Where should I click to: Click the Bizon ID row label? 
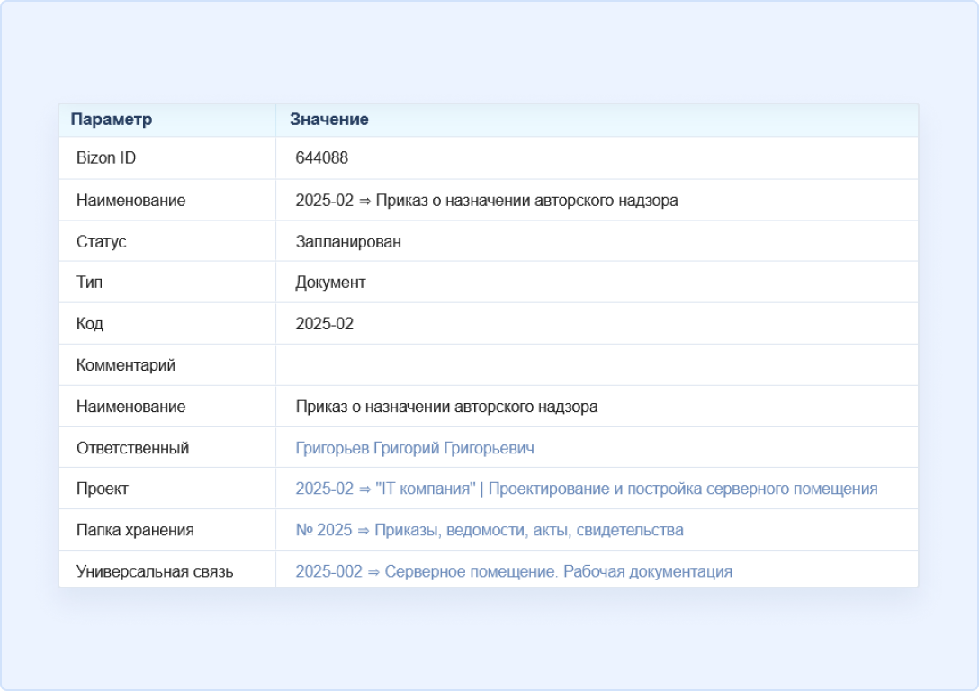pyautogui.click(x=106, y=158)
